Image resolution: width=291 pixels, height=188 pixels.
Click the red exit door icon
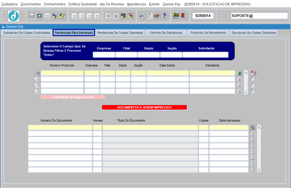pyautogui.click(x=184, y=16)
